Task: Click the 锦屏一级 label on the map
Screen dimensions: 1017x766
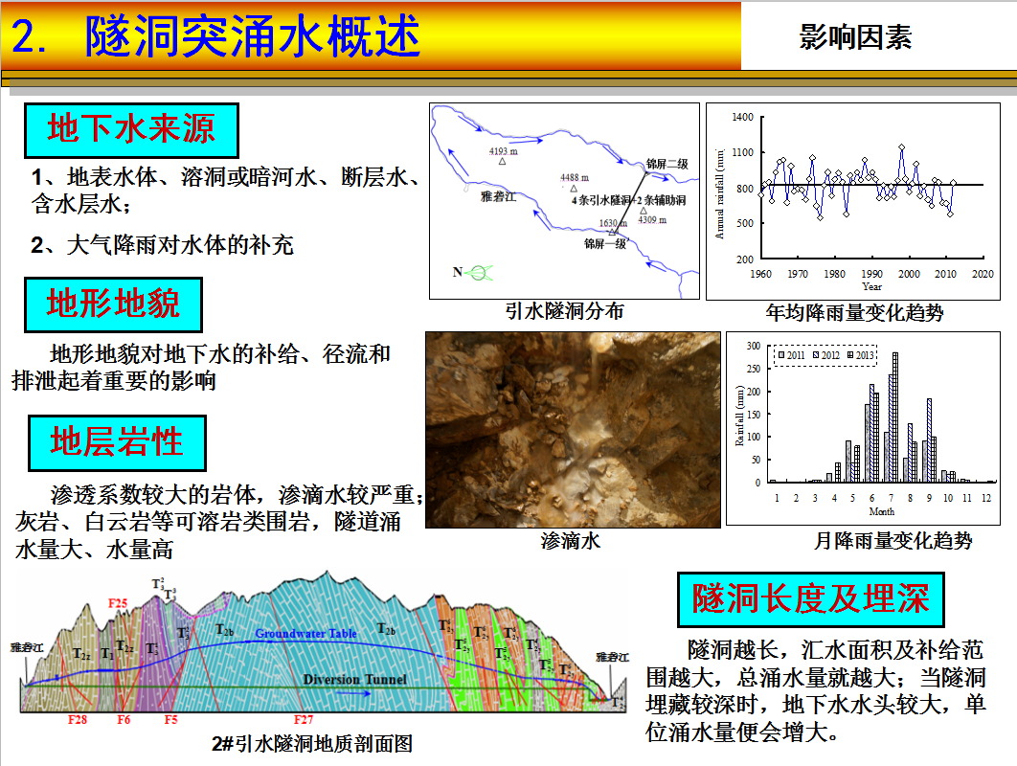Action: 605,244
